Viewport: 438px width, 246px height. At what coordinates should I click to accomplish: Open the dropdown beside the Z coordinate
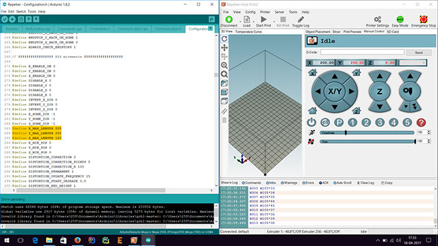(x=413, y=63)
